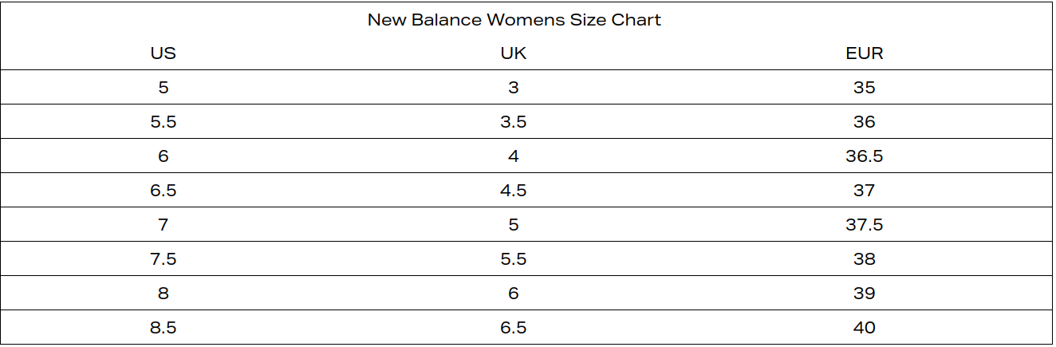Click UK size 5.5 cell

click(x=514, y=259)
